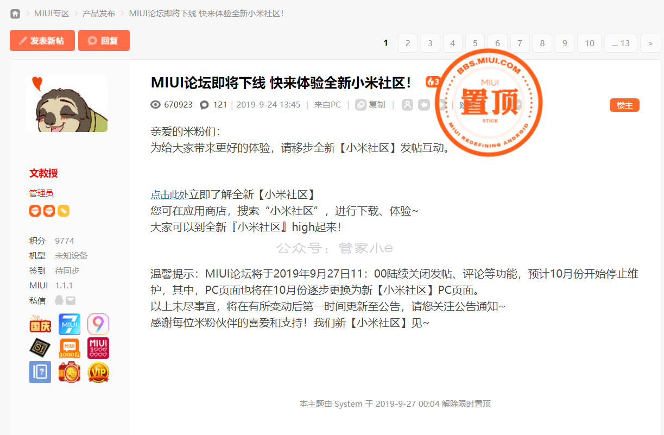Click the home icon in breadcrumb
Screen dimensions: 664x435
(x=15, y=14)
